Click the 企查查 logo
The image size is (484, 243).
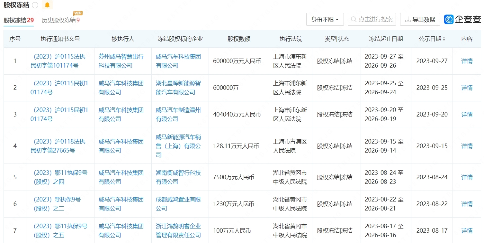[x=462, y=19]
